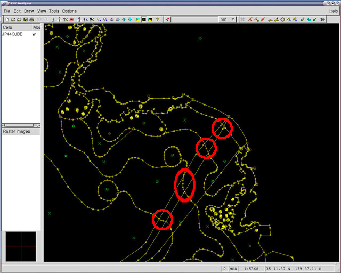Click the measurement input field beside nm
341x273 pixels.
pyautogui.click(x=194, y=20)
